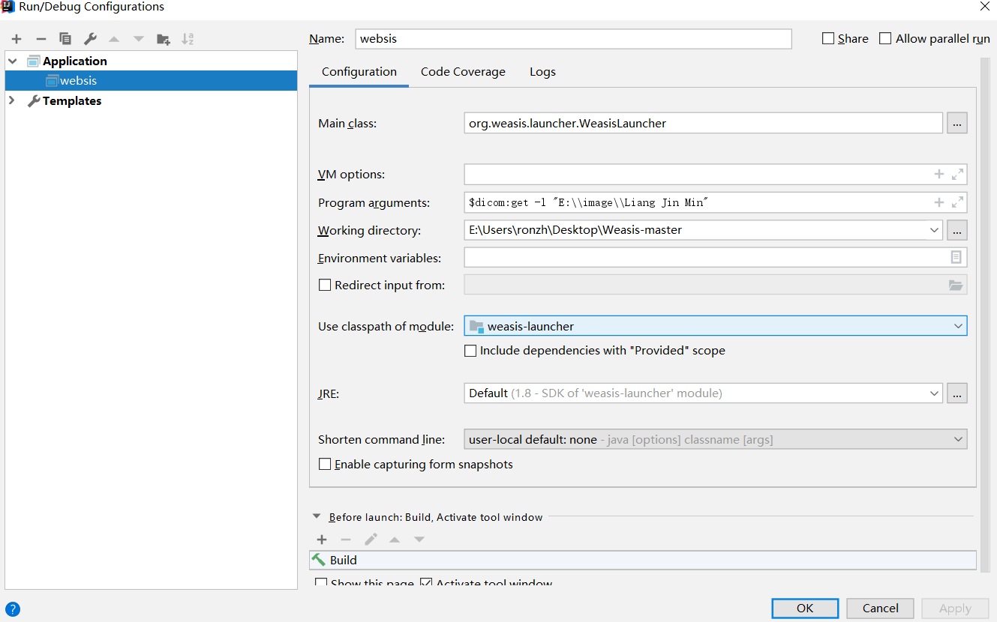997x622 pixels.
Task: Add a new run configuration
Action: point(16,38)
